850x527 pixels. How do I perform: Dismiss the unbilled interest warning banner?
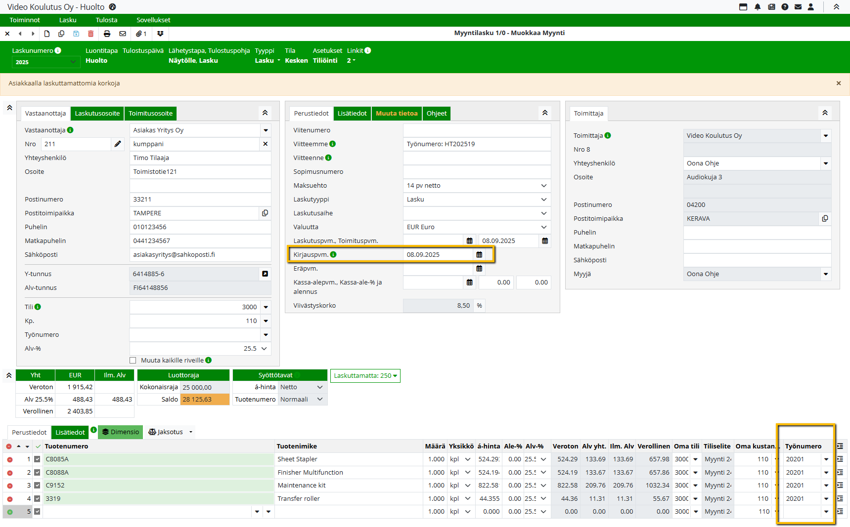point(838,83)
